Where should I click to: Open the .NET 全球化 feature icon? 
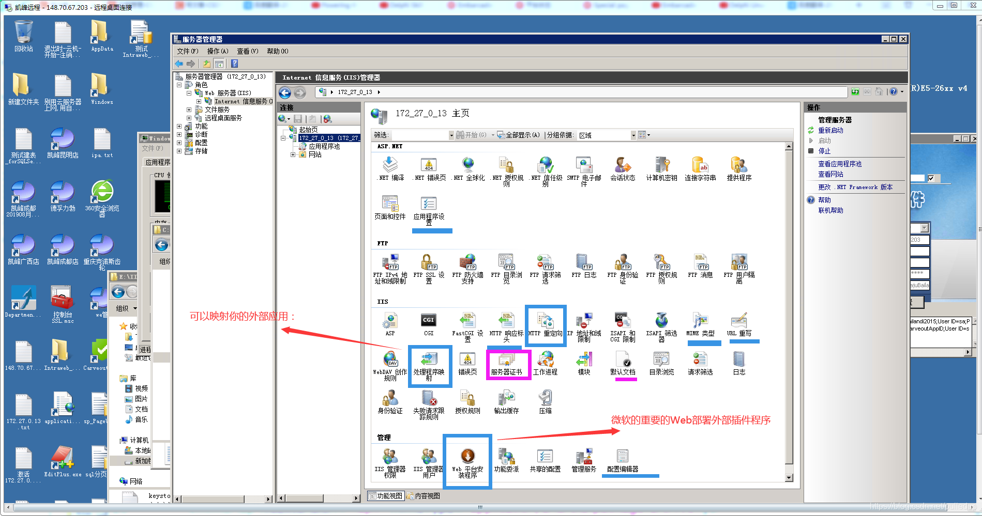click(469, 168)
